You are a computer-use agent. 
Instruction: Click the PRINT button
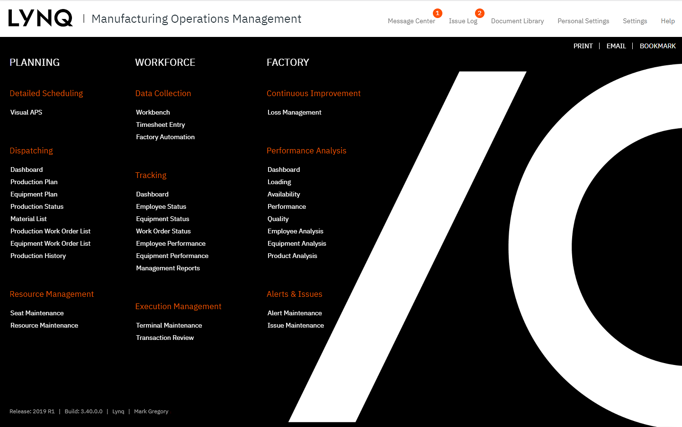pyautogui.click(x=583, y=46)
